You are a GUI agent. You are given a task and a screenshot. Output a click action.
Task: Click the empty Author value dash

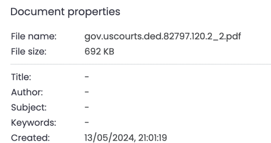pos(87,92)
